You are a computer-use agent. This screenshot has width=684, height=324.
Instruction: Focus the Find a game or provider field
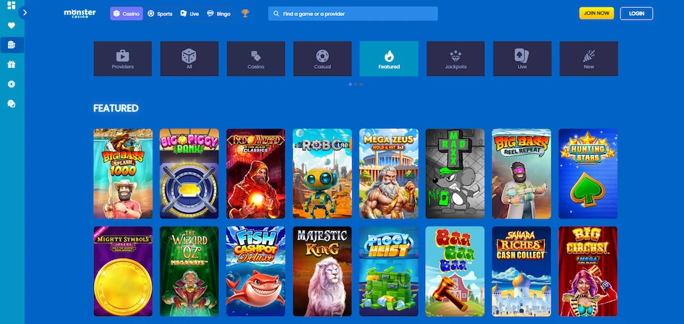[353, 14]
